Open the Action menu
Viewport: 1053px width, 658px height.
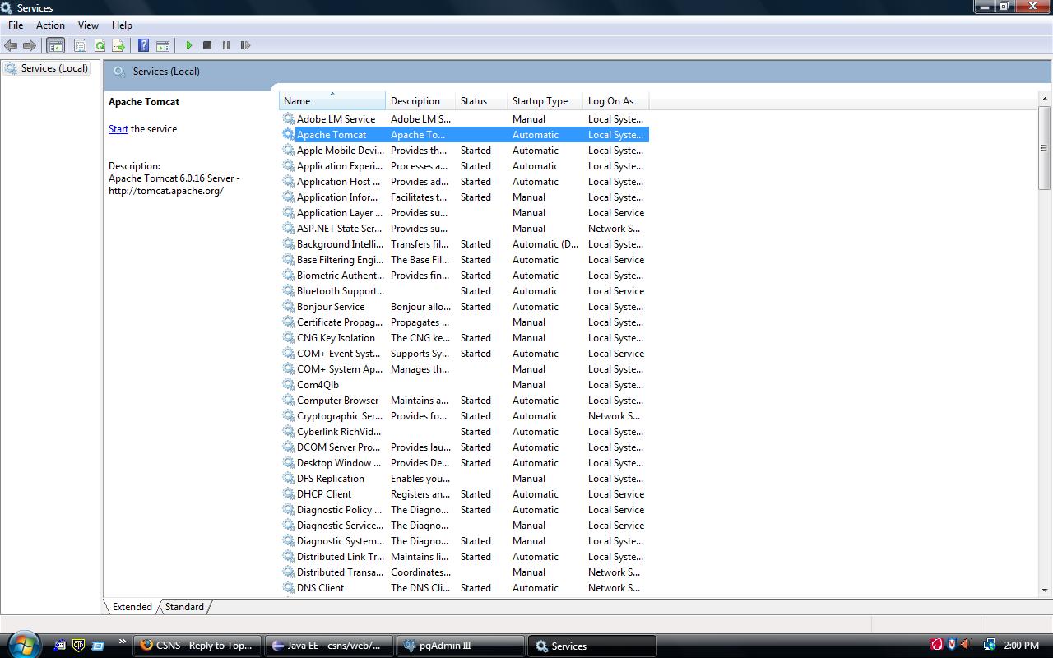coord(50,25)
